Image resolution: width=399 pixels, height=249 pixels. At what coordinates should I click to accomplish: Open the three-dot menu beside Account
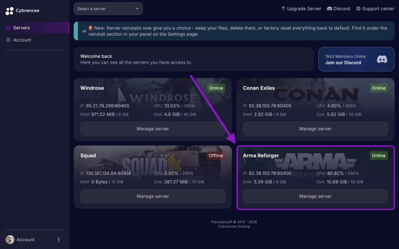click(59, 240)
